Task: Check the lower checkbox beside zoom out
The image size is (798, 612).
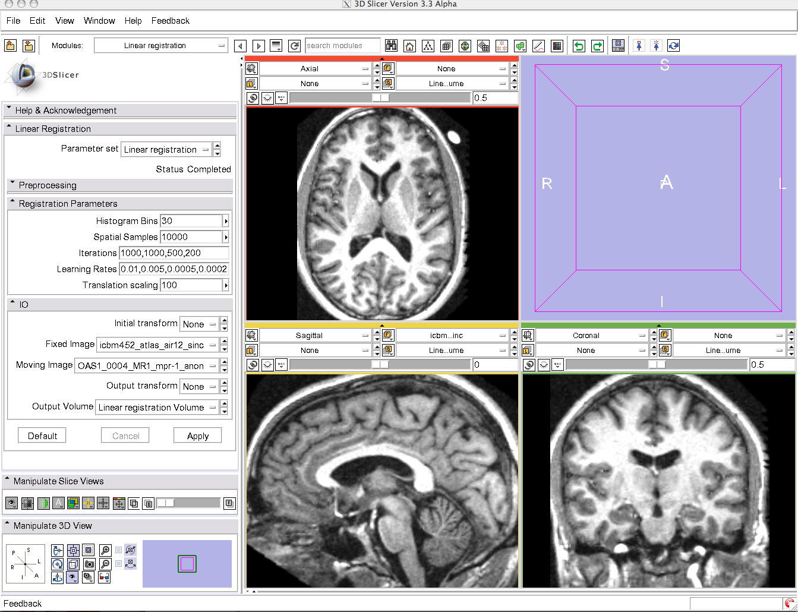Action: (119, 564)
